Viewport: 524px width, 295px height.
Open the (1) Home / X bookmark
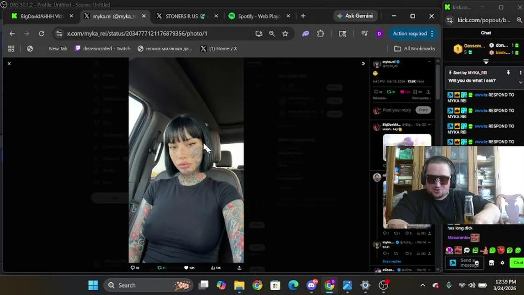pyautogui.click(x=219, y=48)
